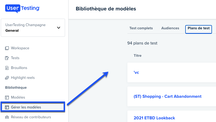Open the 2021 ETBD Lookback plan
The width and height of the screenshot is (216, 122).
point(154,118)
